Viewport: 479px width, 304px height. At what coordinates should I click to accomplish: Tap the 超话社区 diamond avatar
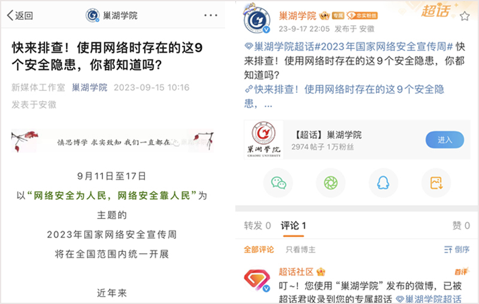coord(257,279)
